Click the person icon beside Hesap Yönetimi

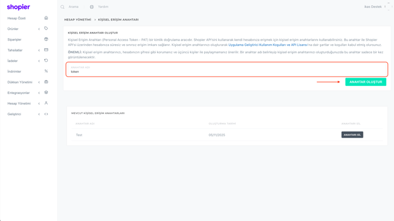tap(46, 103)
